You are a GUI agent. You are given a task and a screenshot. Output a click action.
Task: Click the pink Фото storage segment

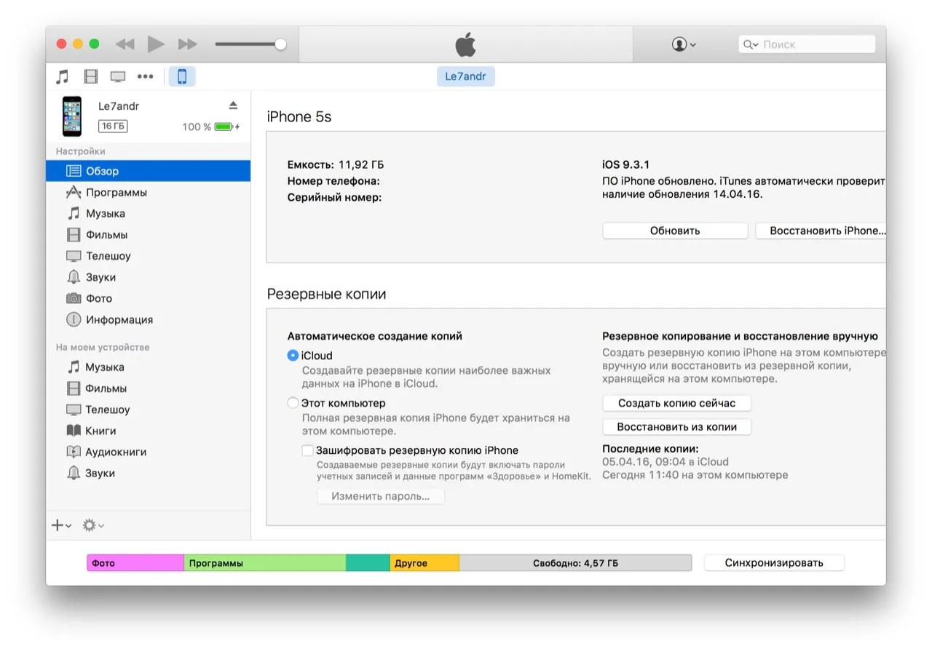point(135,563)
